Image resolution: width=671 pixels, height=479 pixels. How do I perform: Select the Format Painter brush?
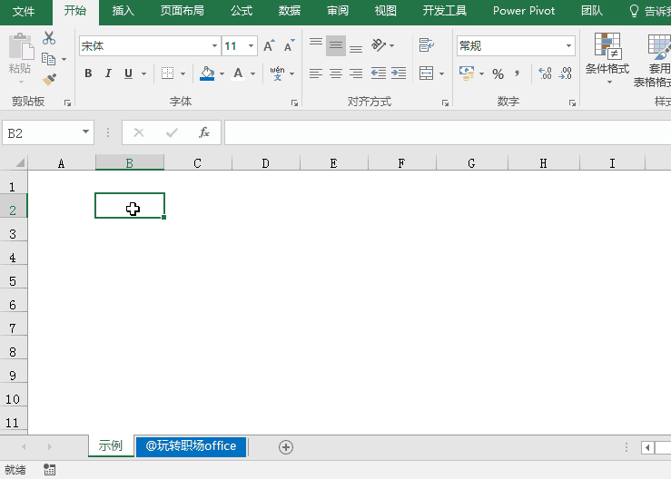(49, 80)
